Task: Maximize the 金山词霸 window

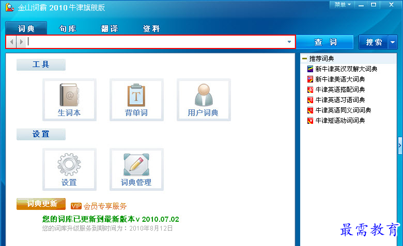Action: pos(374,5)
